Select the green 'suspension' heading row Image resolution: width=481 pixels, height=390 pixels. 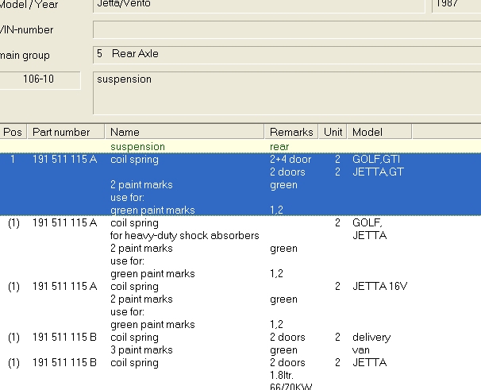pos(137,147)
